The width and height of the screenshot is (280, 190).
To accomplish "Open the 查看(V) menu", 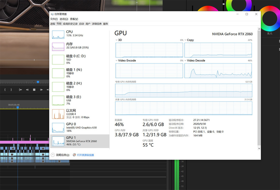I will pyautogui.click(x=74, y=19).
